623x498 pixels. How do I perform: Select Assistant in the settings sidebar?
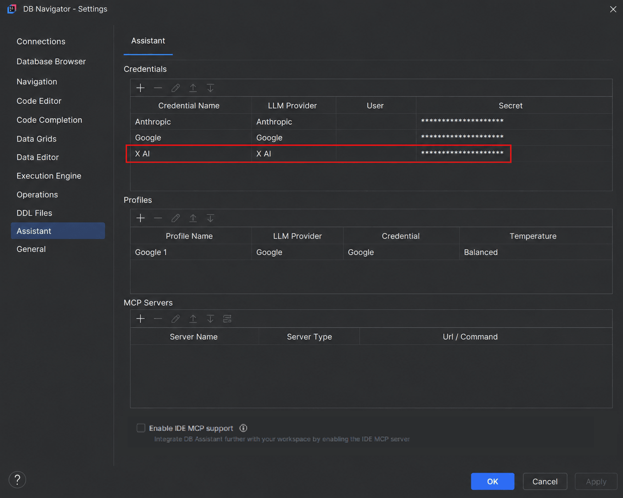click(58, 231)
